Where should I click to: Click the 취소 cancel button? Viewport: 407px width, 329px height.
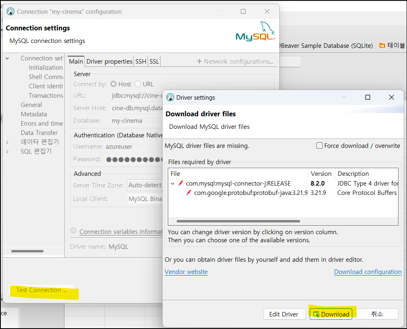[x=377, y=314]
